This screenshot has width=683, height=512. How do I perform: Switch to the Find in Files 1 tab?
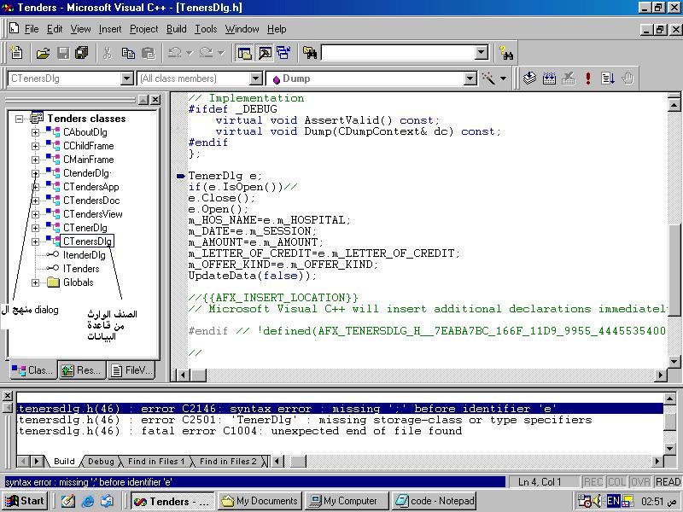tap(156, 461)
